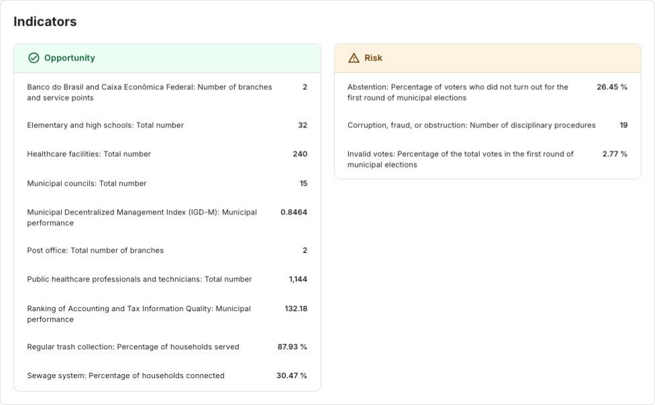Click Ranking of Accounting and Tax Information
The height and width of the screenshot is (405, 655).
[x=138, y=314]
